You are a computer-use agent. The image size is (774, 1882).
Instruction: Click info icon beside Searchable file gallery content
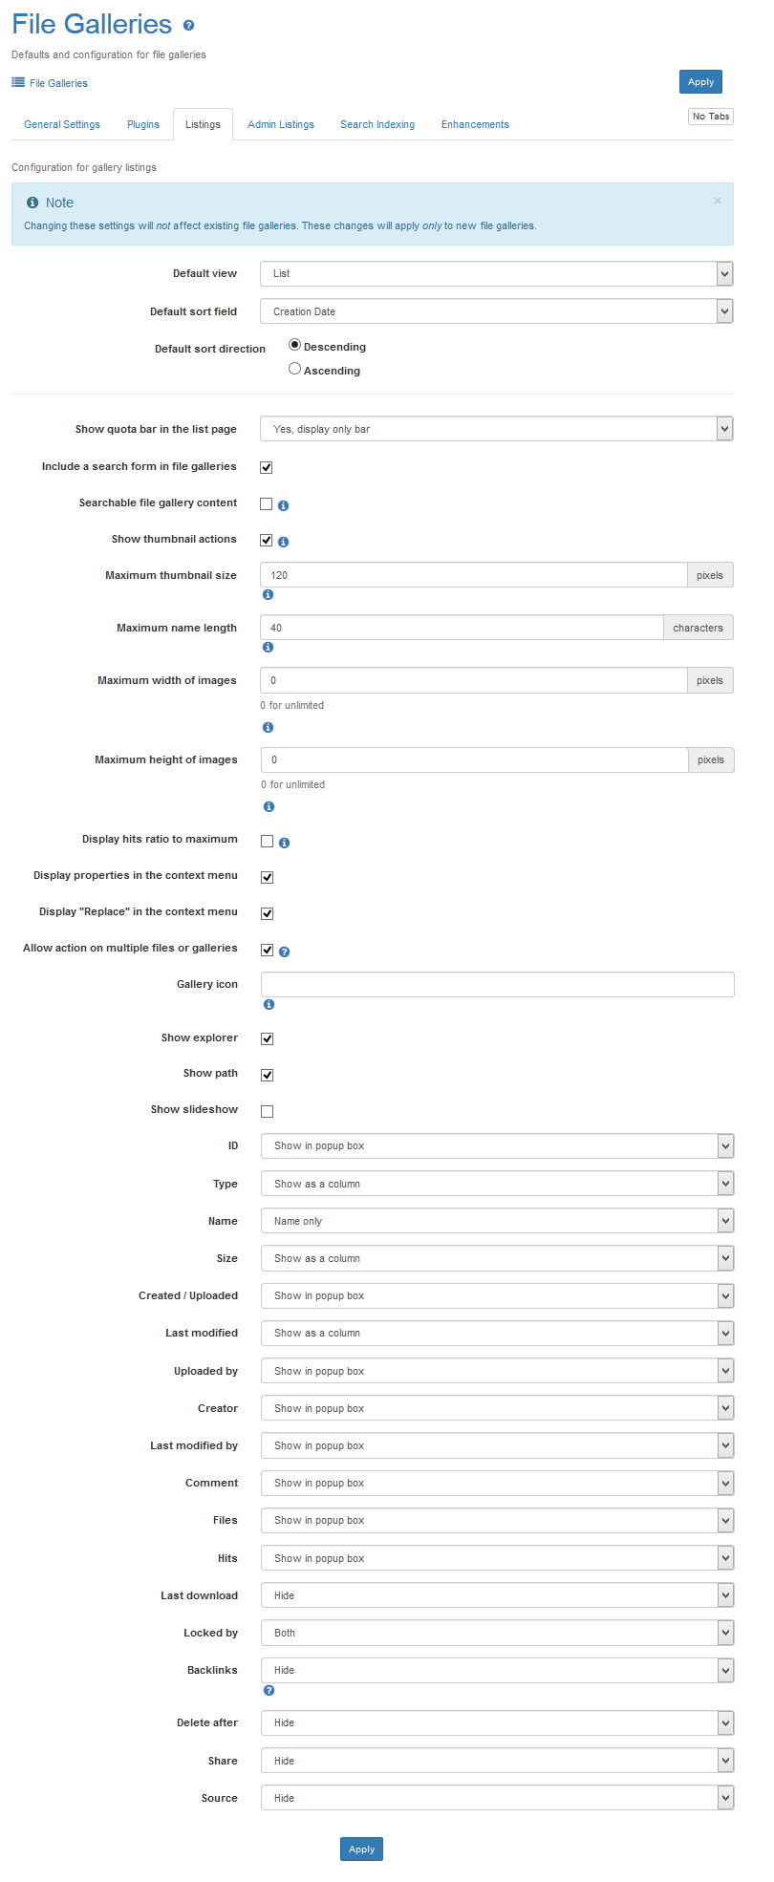tap(283, 505)
